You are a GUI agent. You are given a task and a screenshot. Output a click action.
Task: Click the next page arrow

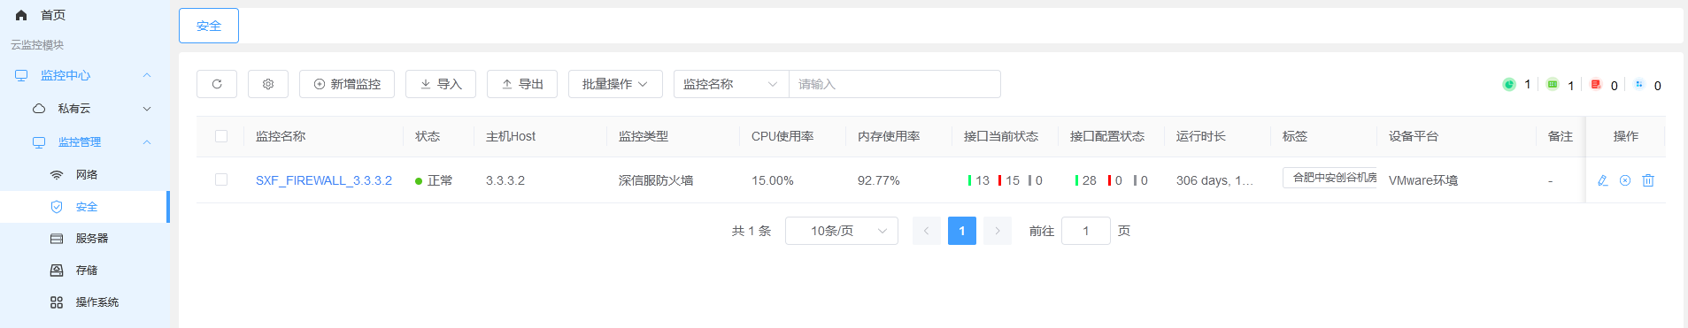point(998,231)
